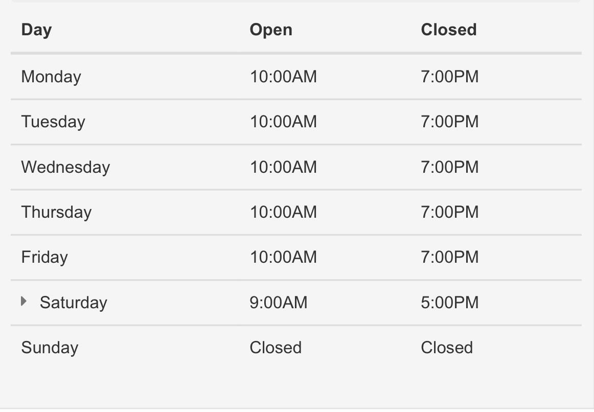Expand the Saturday row disclosure triangle
The width and height of the screenshot is (594, 412).
24,302
